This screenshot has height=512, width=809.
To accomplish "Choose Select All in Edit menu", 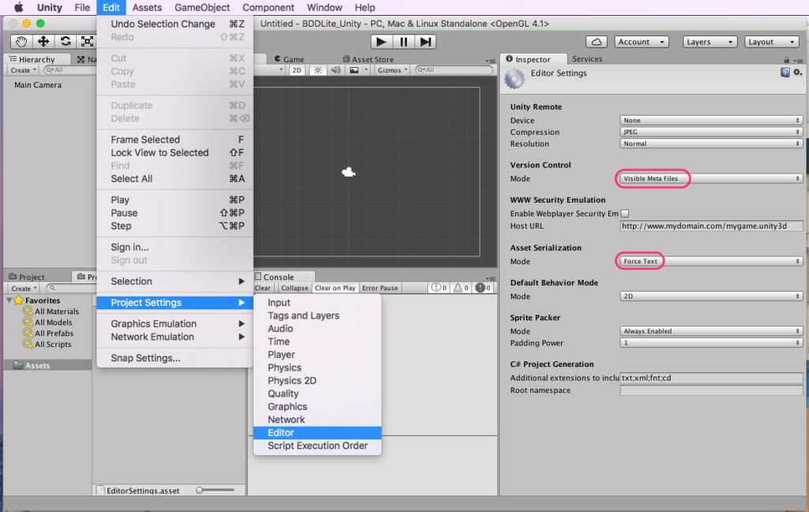I will pyautogui.click(x=175, y=179).
